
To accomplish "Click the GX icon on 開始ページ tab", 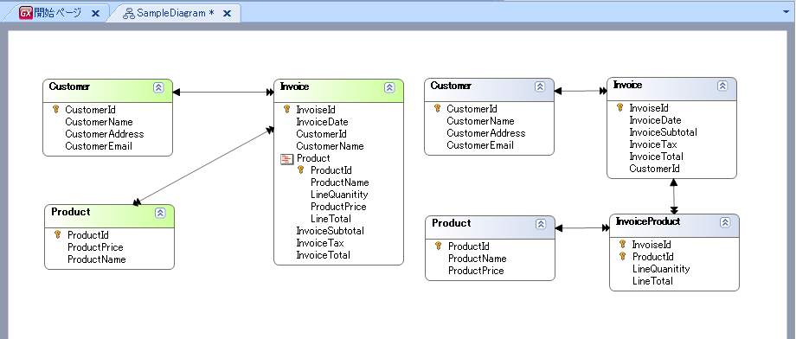I will pos(26,13).
